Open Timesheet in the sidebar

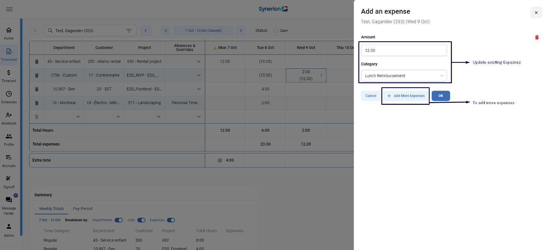(9, 55)
